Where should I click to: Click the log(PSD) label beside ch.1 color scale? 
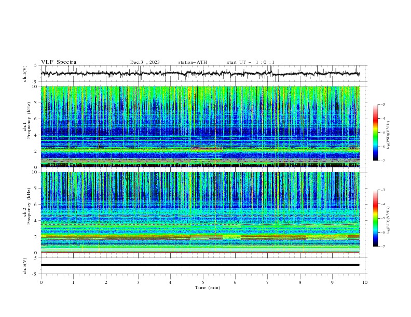tap(389, 135)
